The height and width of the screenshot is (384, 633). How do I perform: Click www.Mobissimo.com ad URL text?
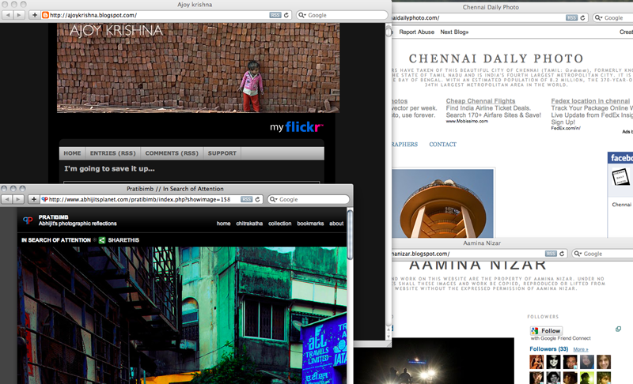pyautogui.click(x=467, y=121)
